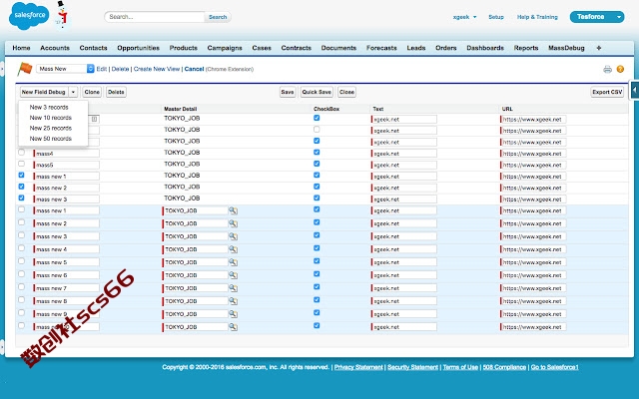Screen dimensions: 639x399
Task: Choose New 50 records option
Action: click(51, 139)
